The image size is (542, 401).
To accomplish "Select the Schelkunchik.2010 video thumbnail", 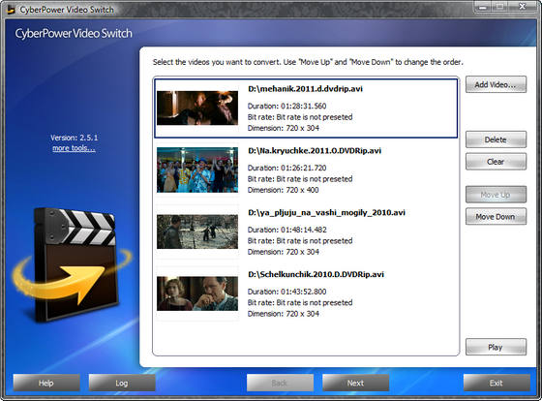I will tap(197, 293).
